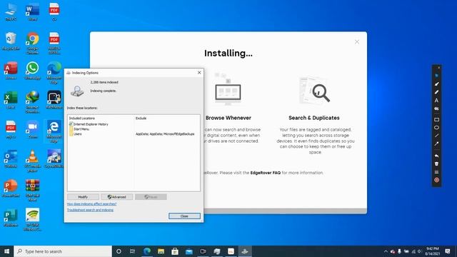The width and height of the screenshot is (457, 257).
Task: Open Google Chrome desktop shortcut
Action: [x=32, y=43]
